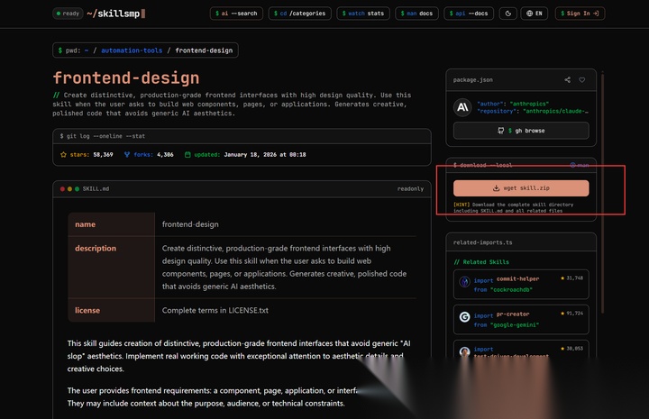Click "Complete terms in LICENSE.txt" cell

(x=215, y=310)
